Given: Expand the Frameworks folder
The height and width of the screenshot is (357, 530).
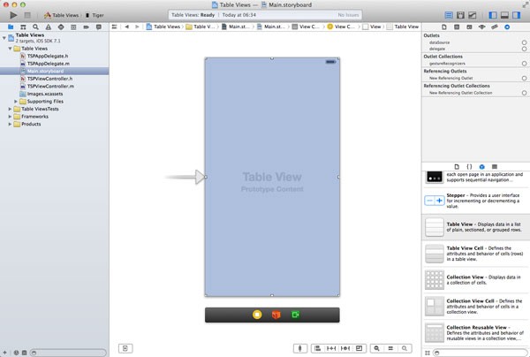Looking at the screenshot, I should 10,117.
